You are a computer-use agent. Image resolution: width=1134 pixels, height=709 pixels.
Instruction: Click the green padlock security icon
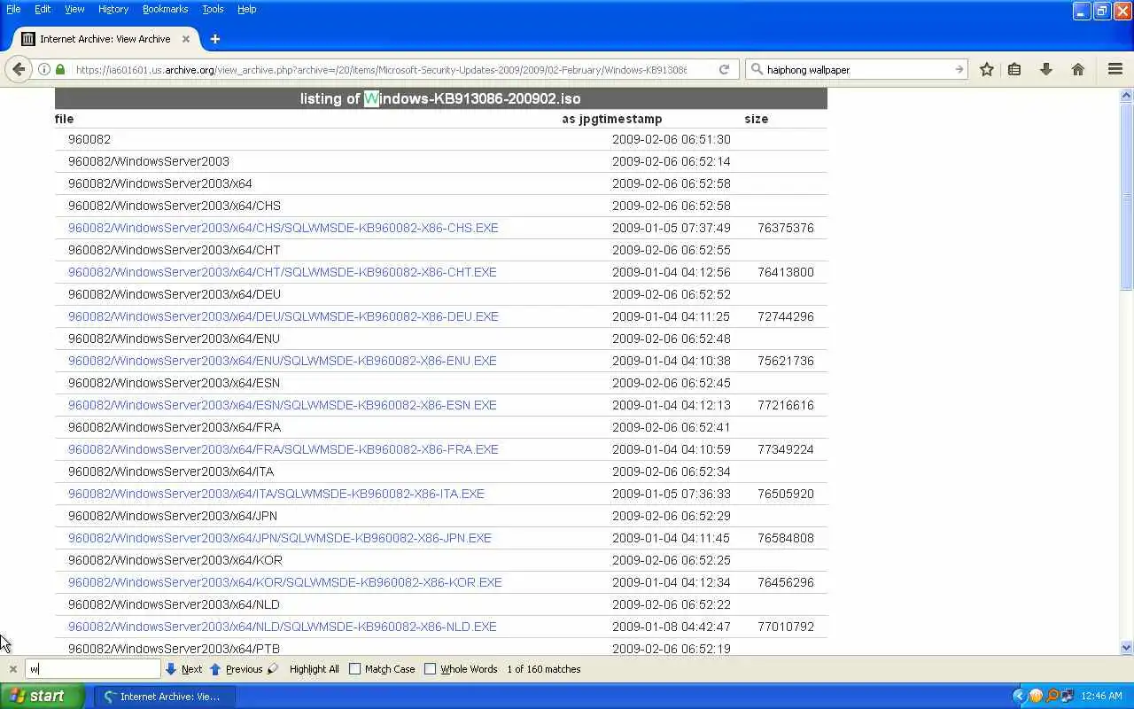60,69
